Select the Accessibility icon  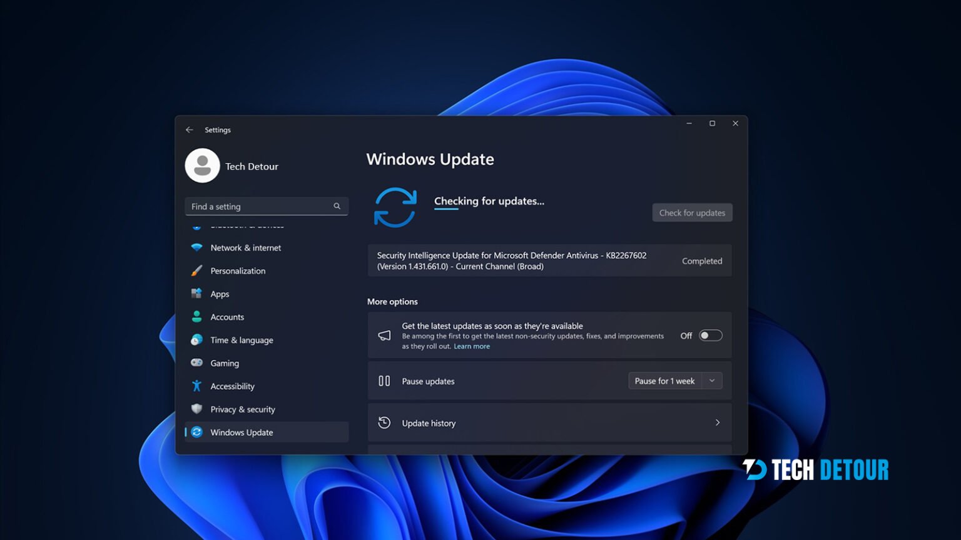click(196, 386)
